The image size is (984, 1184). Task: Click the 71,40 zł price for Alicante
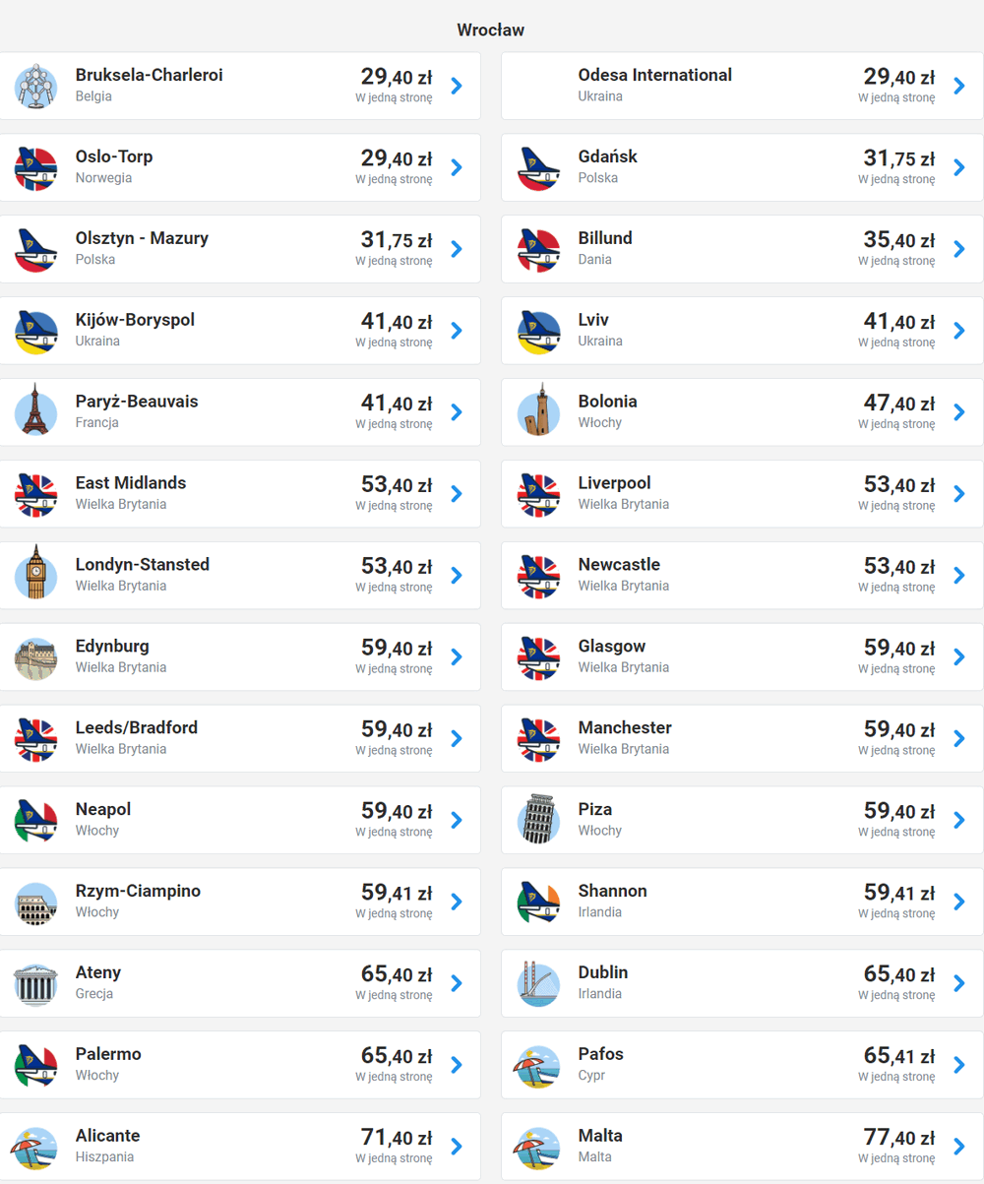tap(397, 1138)
